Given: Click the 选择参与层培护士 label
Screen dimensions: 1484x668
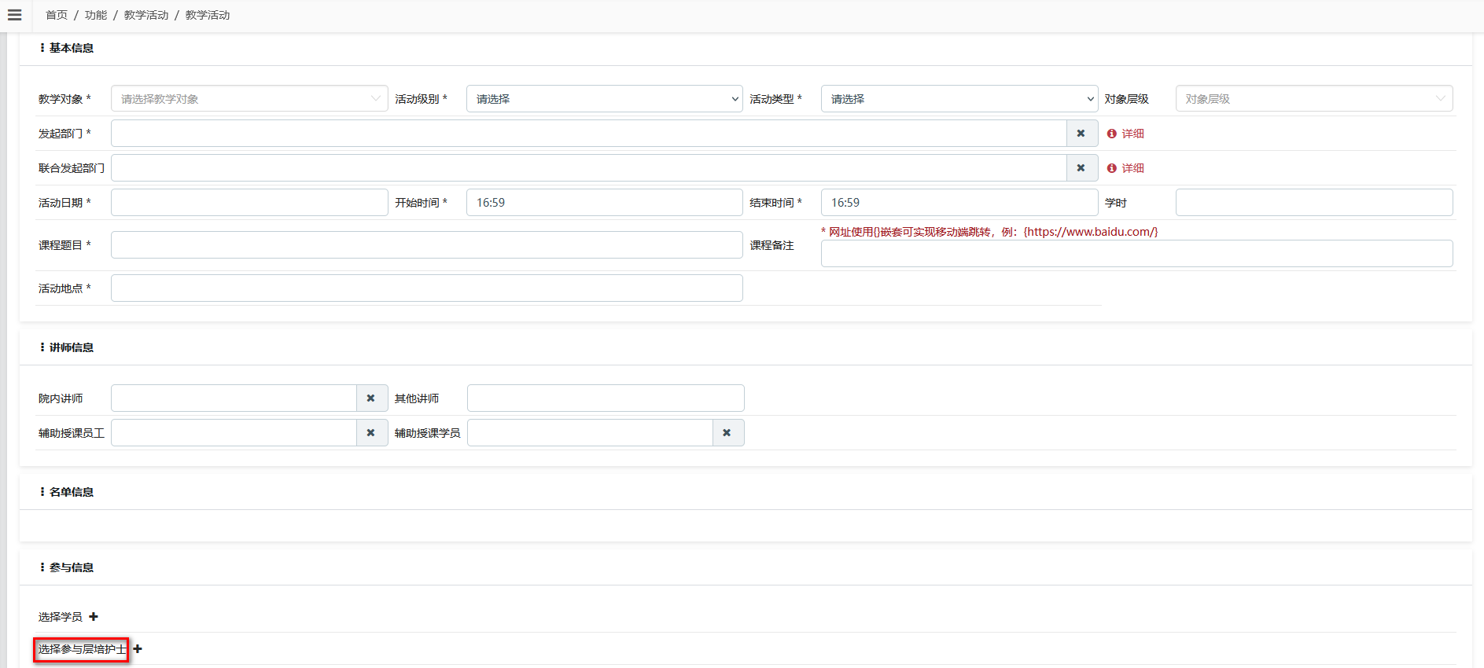Looking at the screenshot, I should [83, 649].
